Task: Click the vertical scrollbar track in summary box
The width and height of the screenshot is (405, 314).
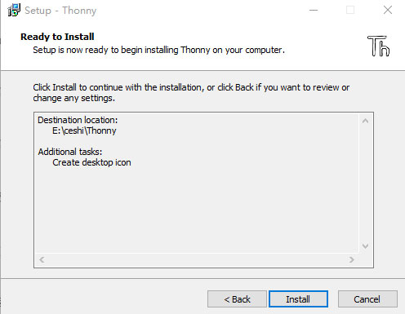Action: [365, 184]
